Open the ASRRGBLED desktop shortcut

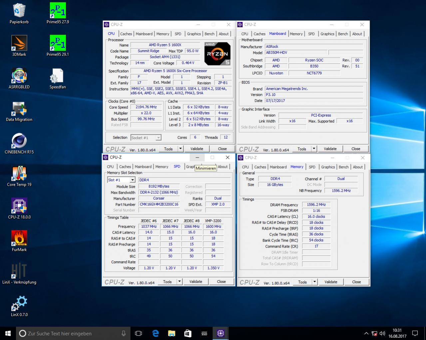pyautogui.click(x=19, y=76)
